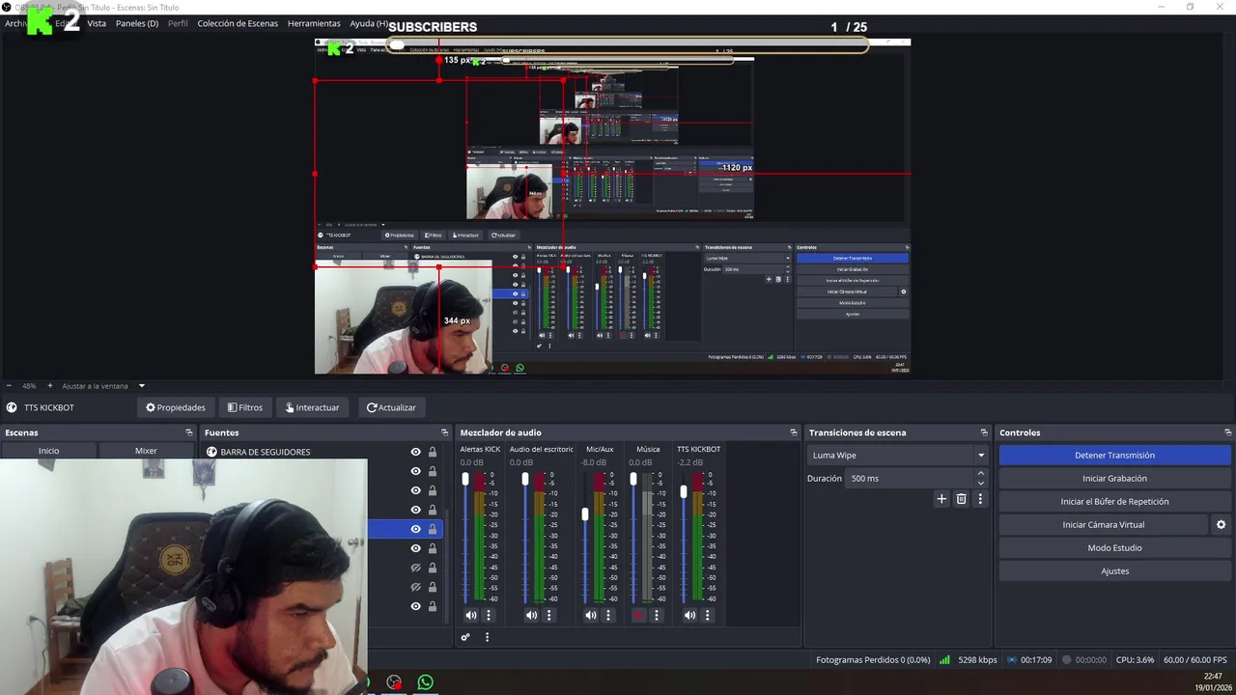Mute the TTS KICKBOT audio channel

pos(689,615)
